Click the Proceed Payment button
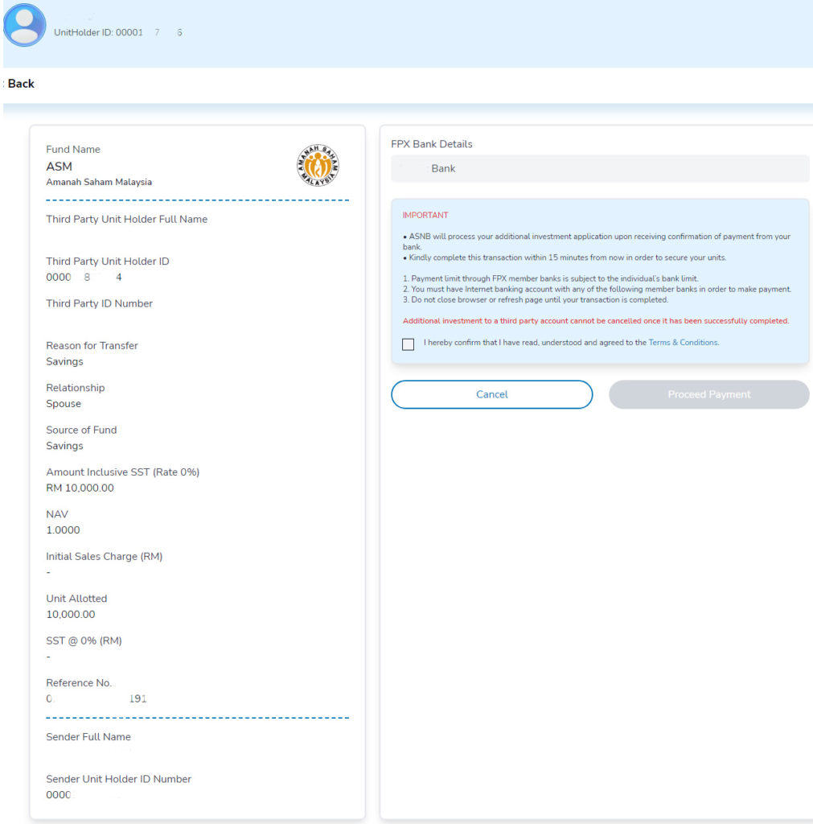Screen dimensions: 813x824 709,394
